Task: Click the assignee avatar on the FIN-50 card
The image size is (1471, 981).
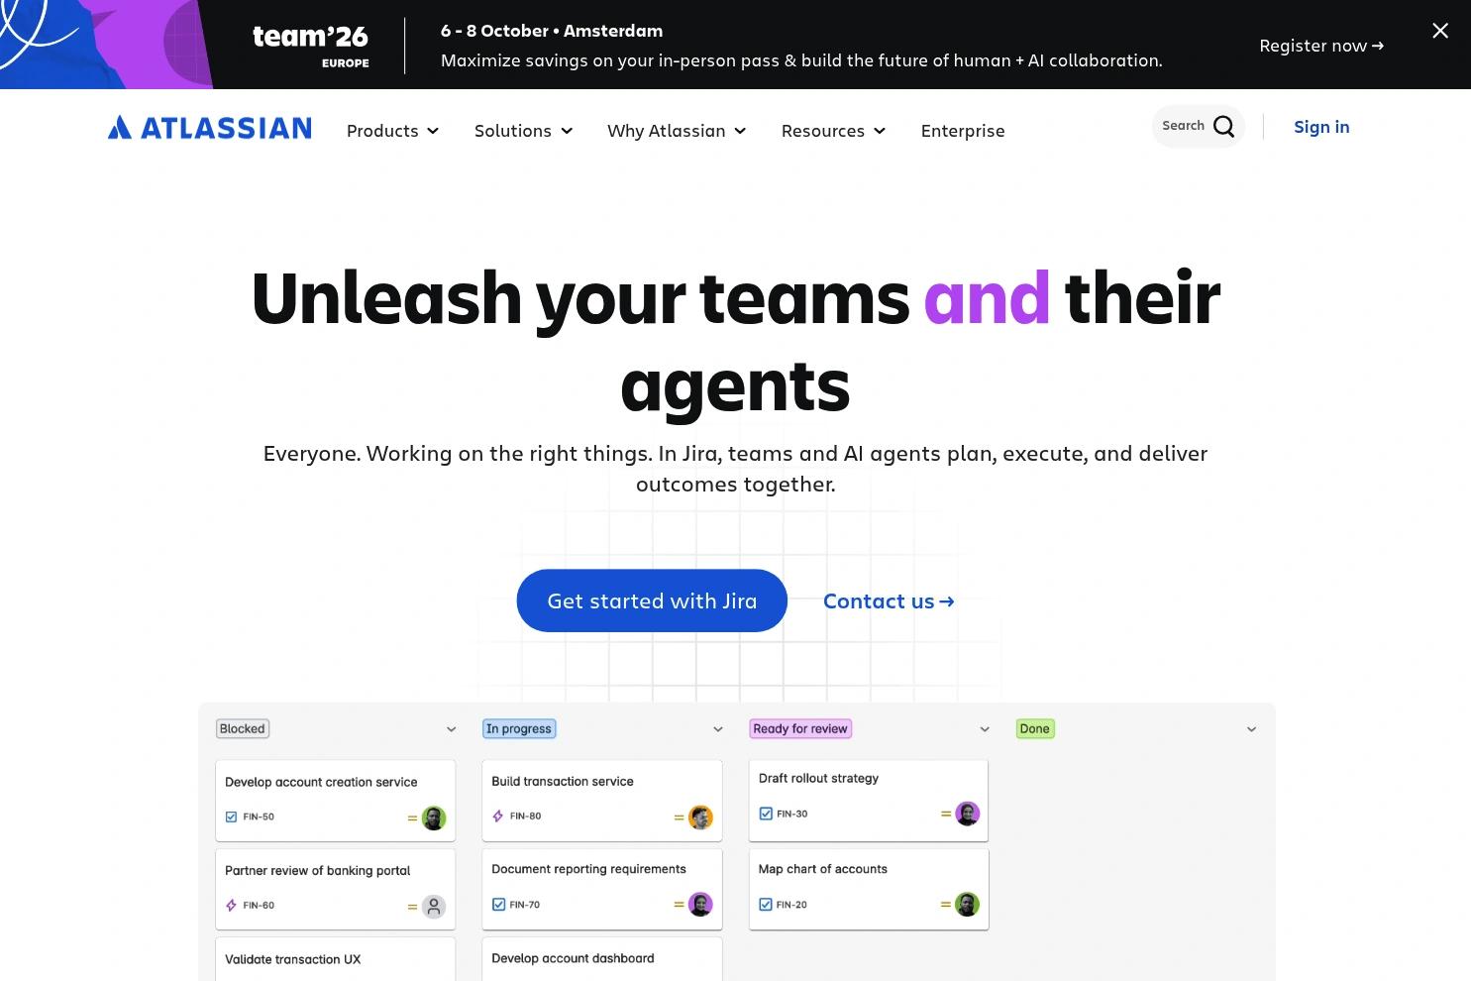Action: click(x=434, y=818)
